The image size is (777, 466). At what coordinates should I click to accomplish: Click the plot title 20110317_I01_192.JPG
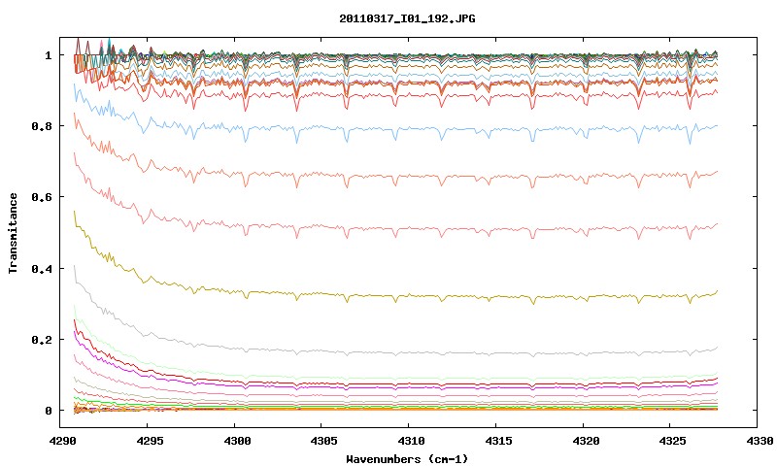(x=407, y=18)
